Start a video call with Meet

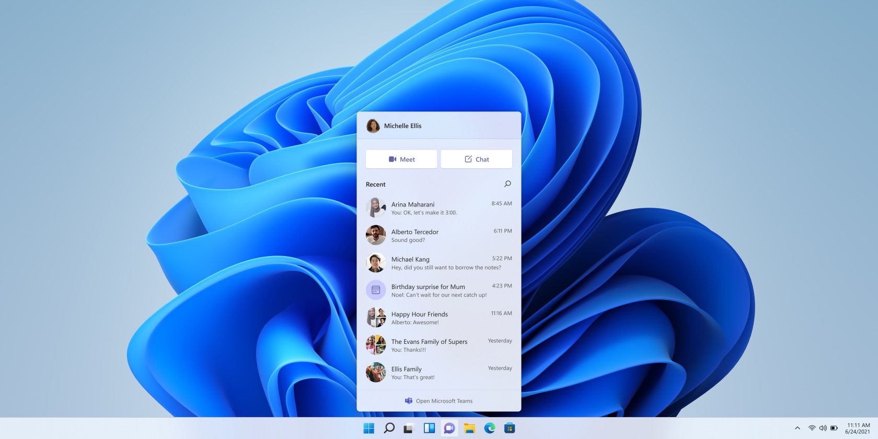(401, 159)
